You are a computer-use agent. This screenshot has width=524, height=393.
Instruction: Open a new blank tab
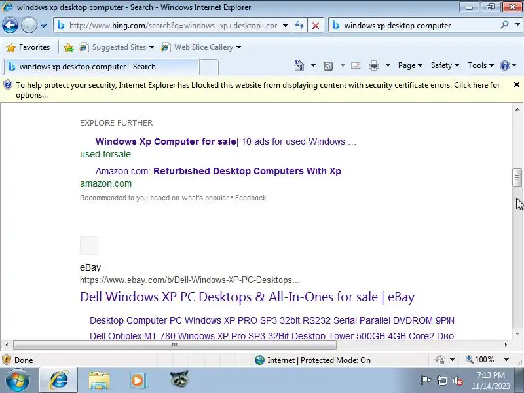pyautogui.click(x=209, y=67)
